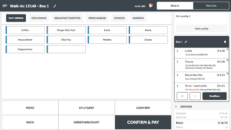Increase item quantity with plus button
Viewport: 231px width, 130px height.
[182, 96]
